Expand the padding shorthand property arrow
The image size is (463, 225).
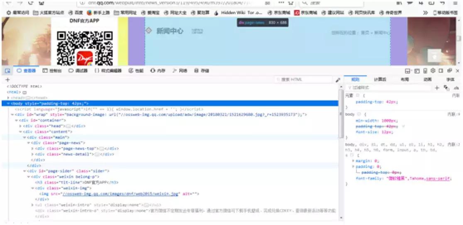point(353,166)
